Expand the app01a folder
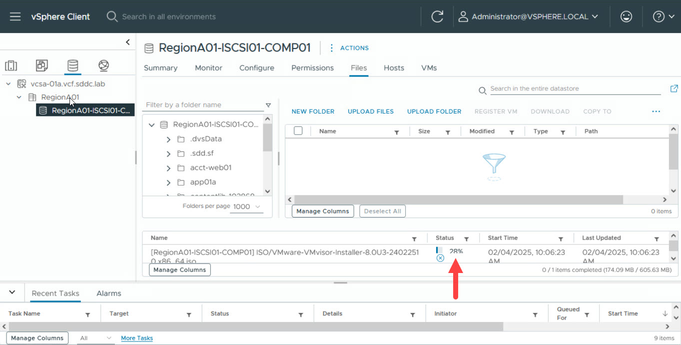The width and height of the screenshot is (681, 345). pos(168,182)
